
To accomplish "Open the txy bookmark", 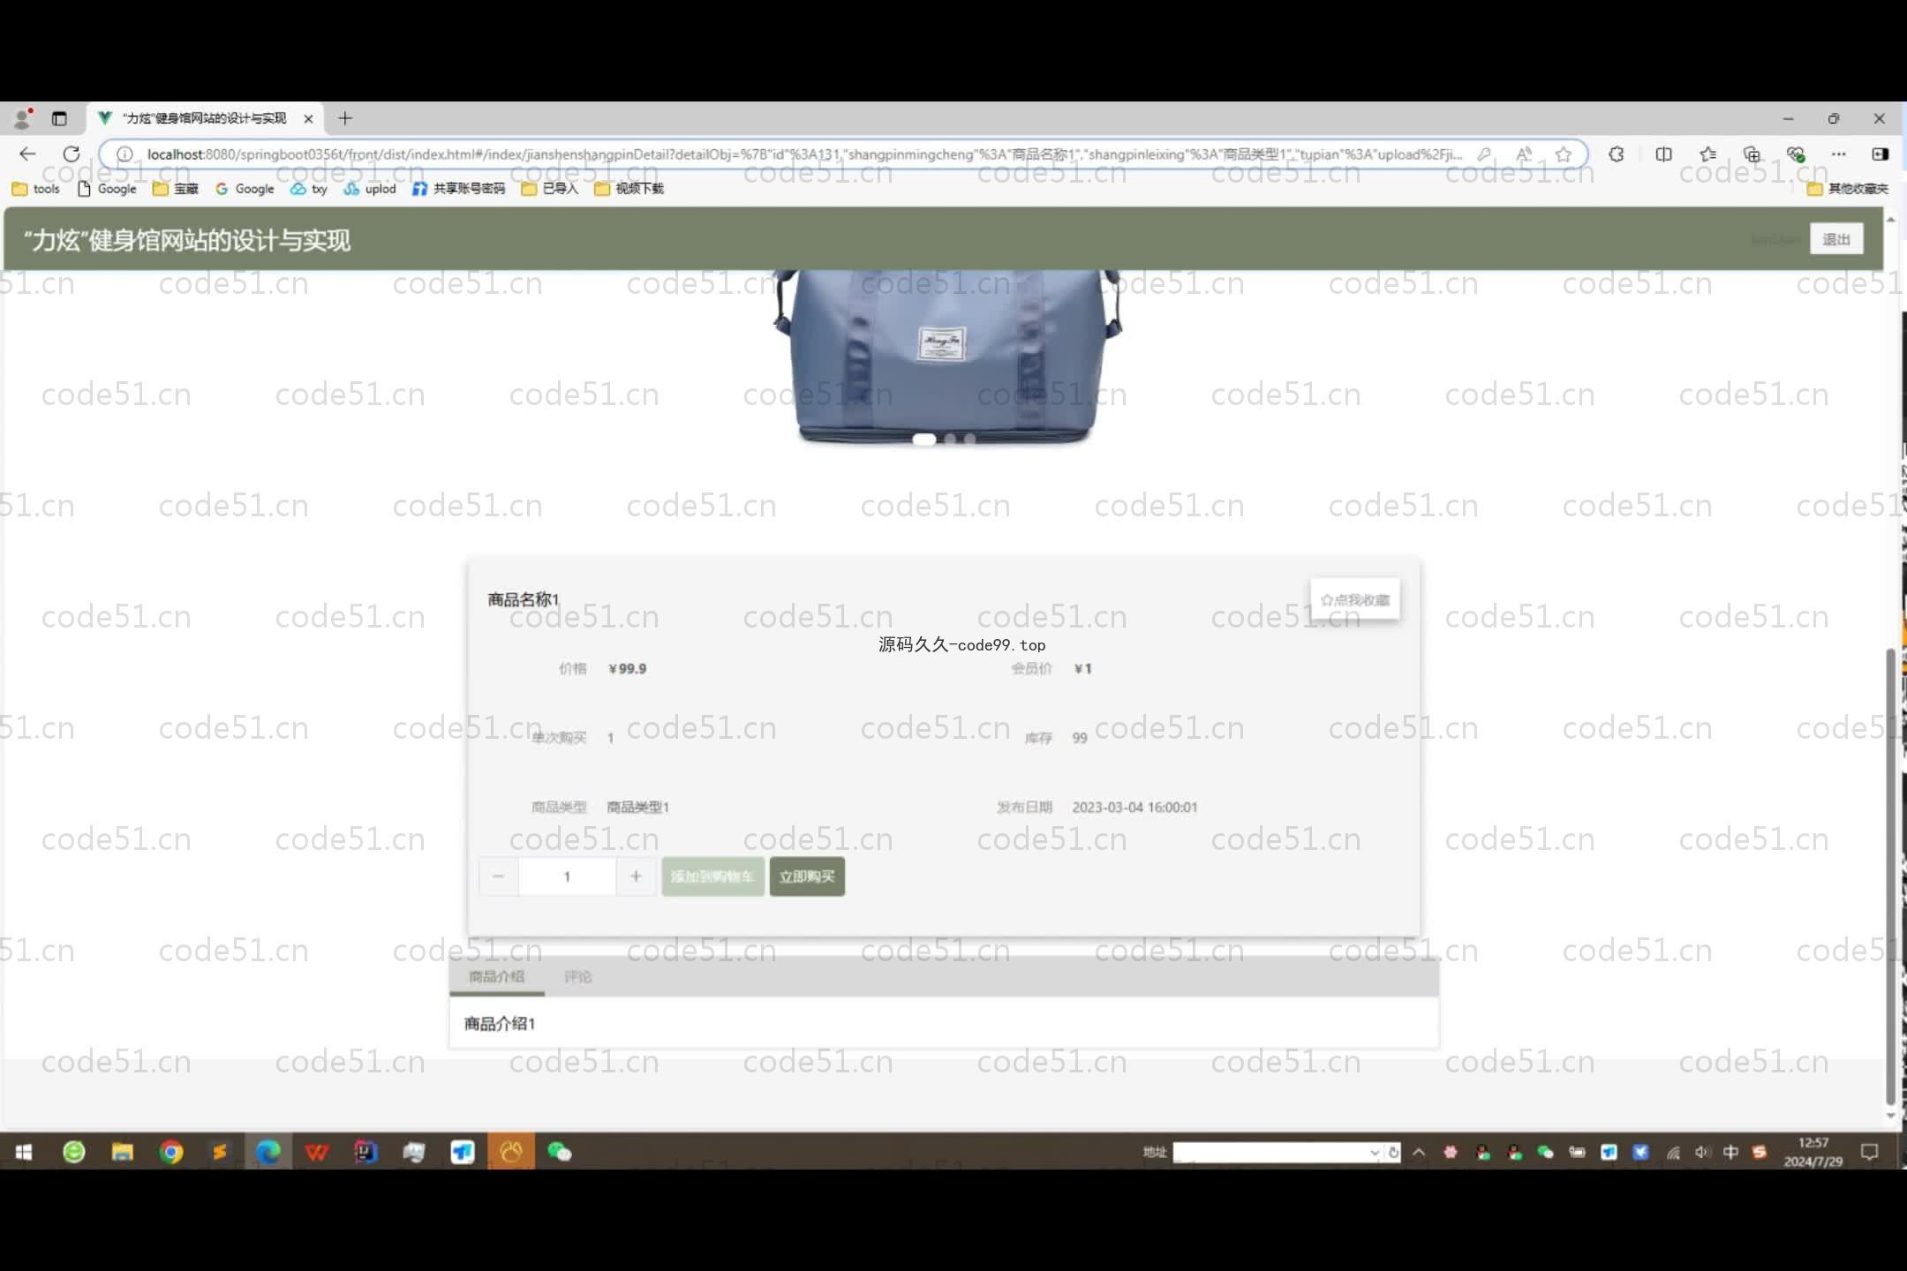I will (309, 189).
